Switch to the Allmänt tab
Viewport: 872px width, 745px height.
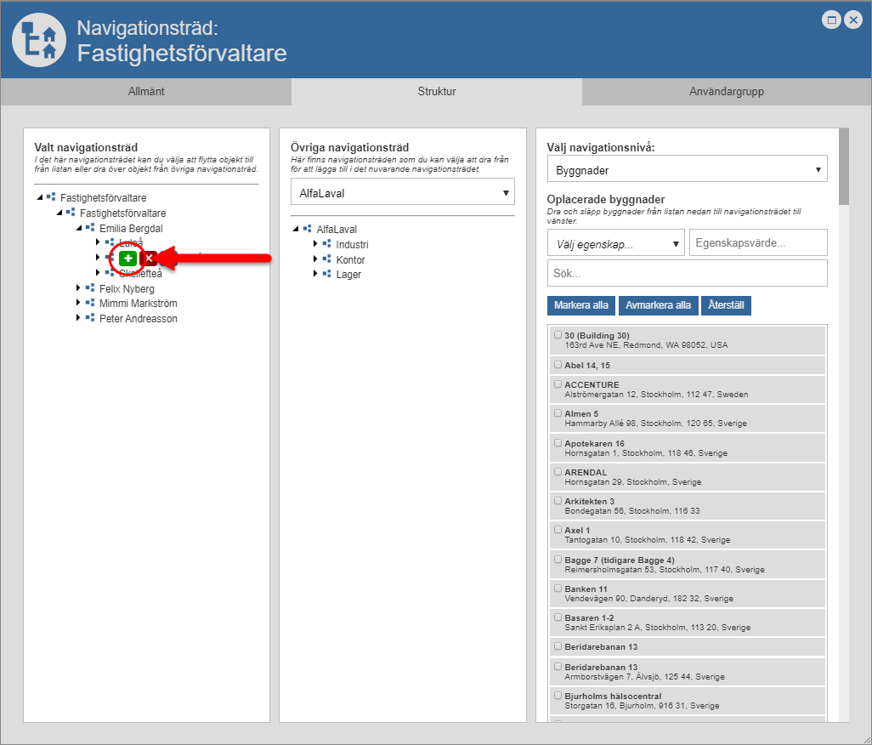click(145, 92)
